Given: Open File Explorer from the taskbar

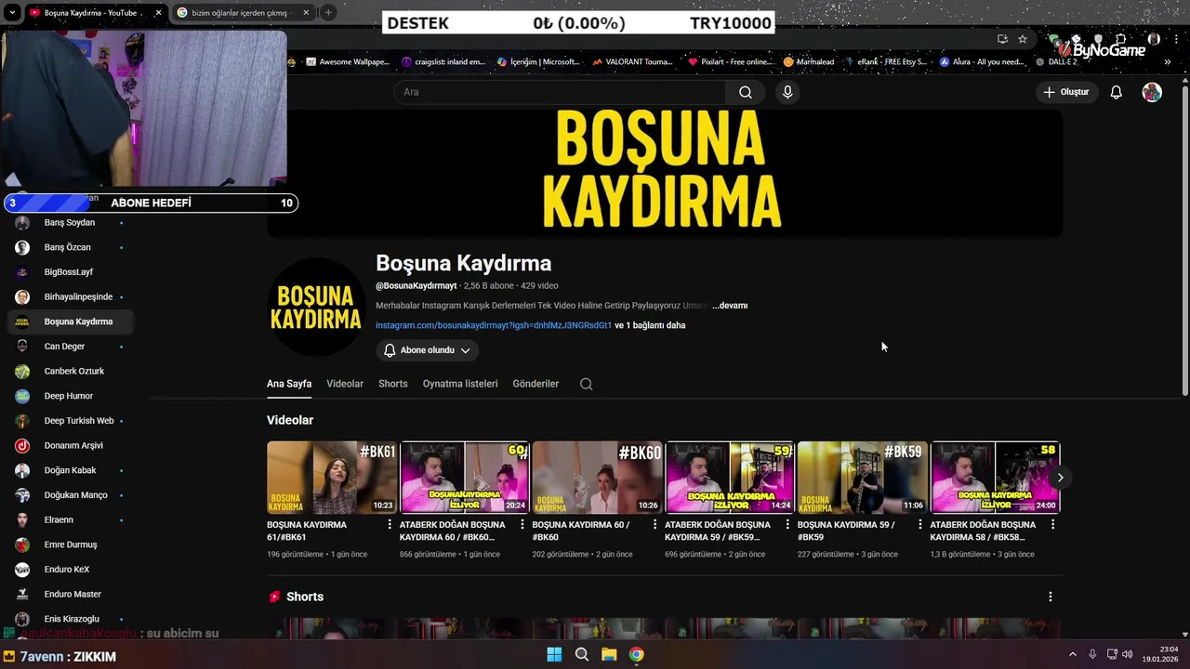Looking at the screenshot, I should coord(609,654).
